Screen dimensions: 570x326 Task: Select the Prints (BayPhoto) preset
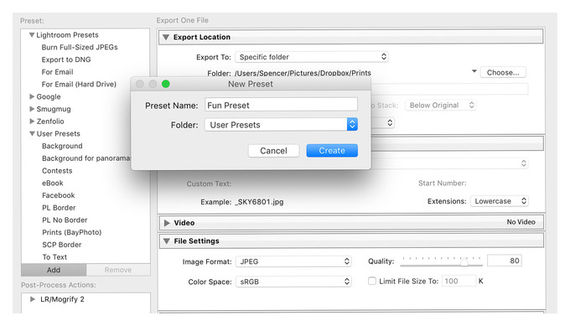pos(72,233)
